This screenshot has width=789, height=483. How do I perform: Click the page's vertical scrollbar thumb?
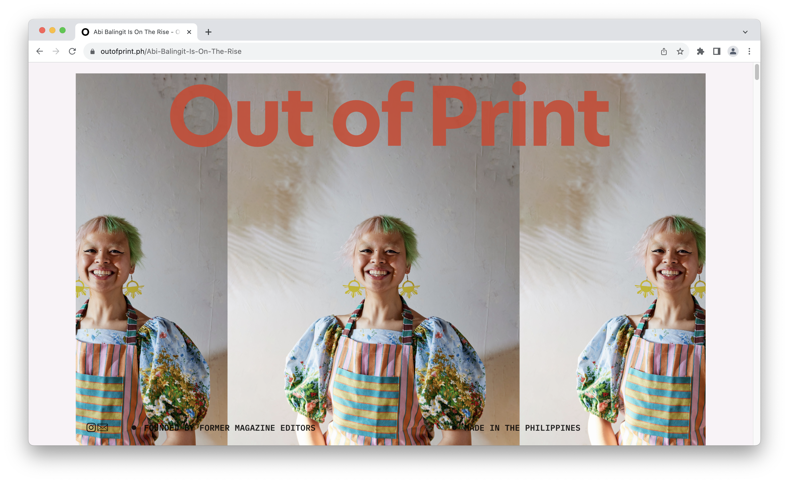pyautogui.click(x=757, y=72)
